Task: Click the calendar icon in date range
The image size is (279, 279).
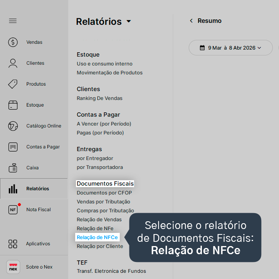Action: point(202,48)
